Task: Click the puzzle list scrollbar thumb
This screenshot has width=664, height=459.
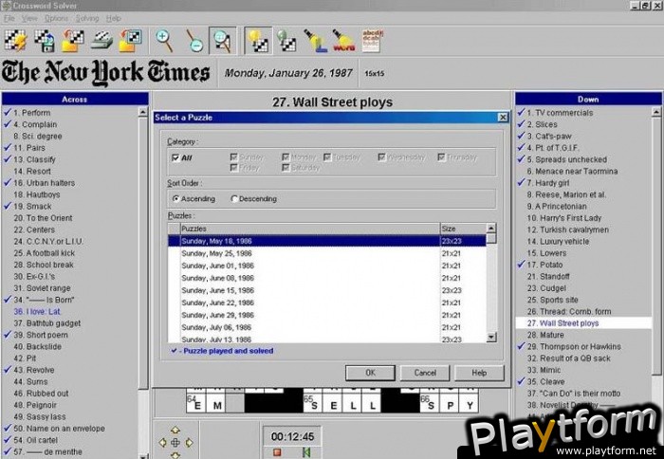Action: (490, 238)
